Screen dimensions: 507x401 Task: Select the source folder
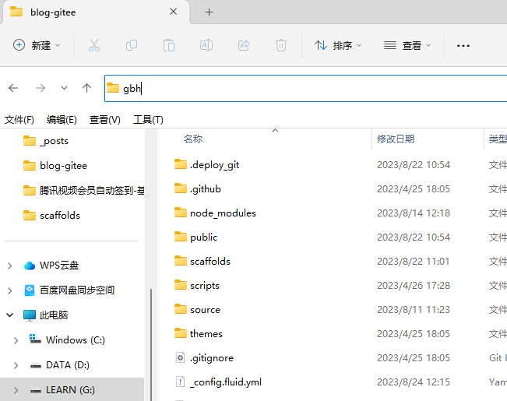[197, 310]
